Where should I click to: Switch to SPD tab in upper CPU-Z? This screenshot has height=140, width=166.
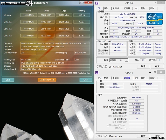coord(136,9)
